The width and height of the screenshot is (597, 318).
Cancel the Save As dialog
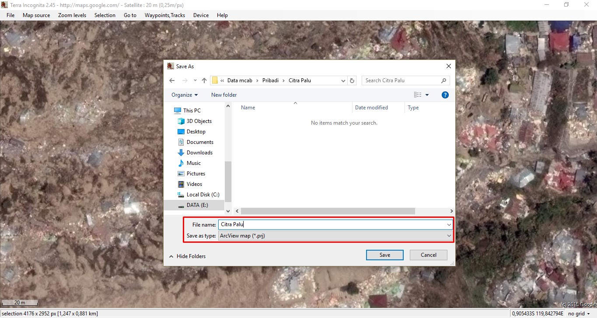[x=428, y=255]
